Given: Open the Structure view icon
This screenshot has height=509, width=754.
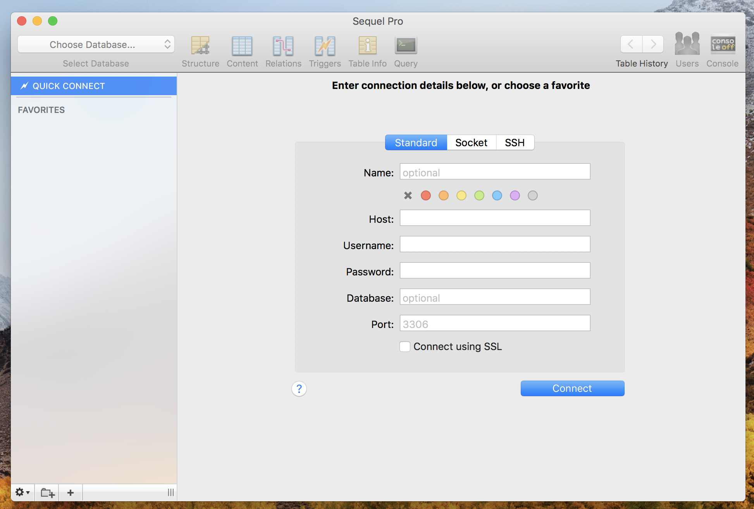Looking at the screenshot, I should [200, 46].
